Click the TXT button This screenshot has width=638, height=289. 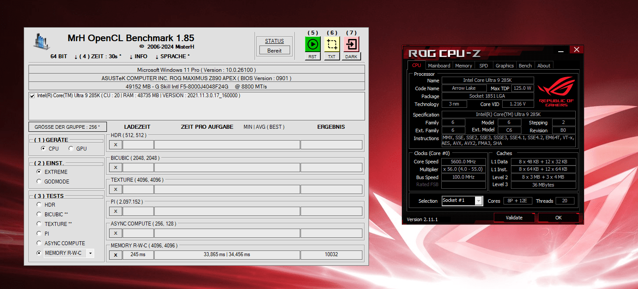(x=332, y=56)
